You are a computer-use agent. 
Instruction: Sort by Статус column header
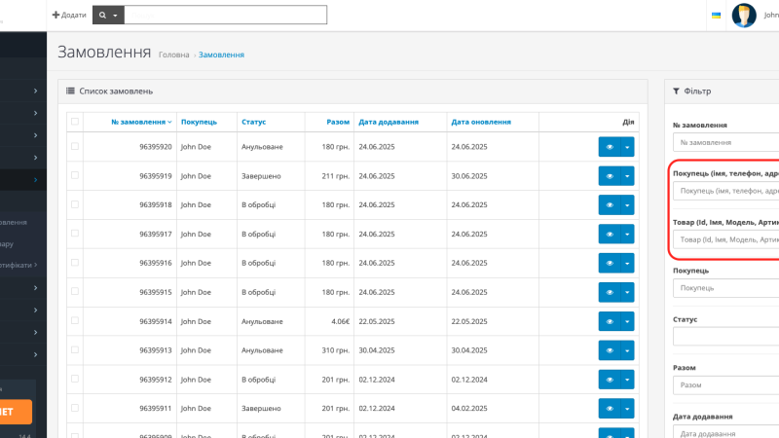pyautogui.click(x=253, y=122)
